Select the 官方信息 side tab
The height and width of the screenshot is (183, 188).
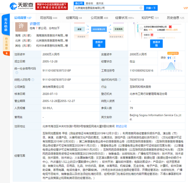click(x=6, y=25)
